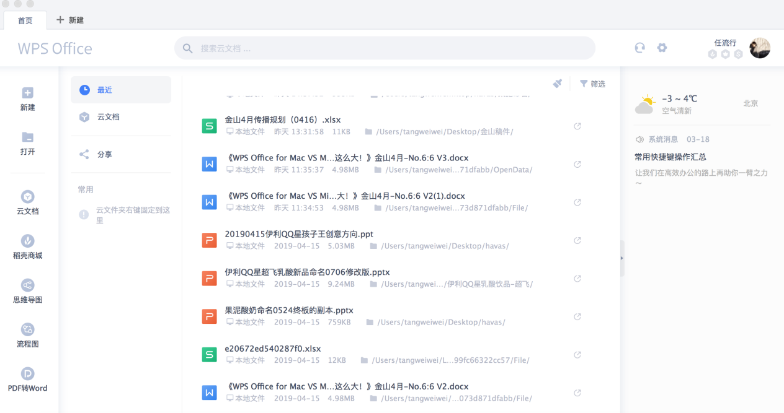
Task: Select 云文档 in the navigation list
Action: [x=121, y=117]
